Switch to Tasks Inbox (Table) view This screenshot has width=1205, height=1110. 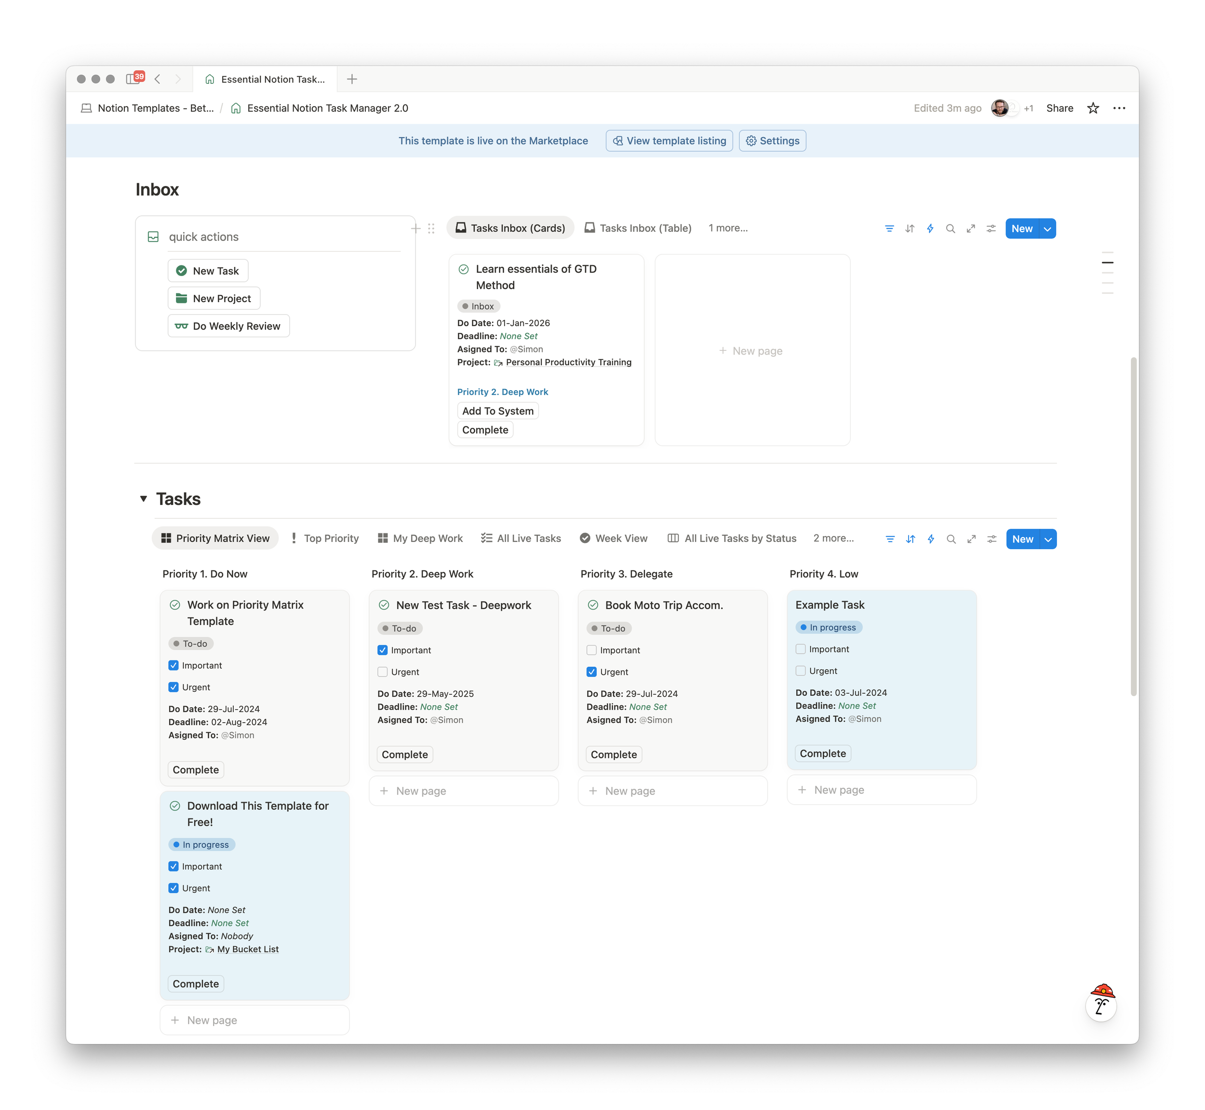point(638,228)
